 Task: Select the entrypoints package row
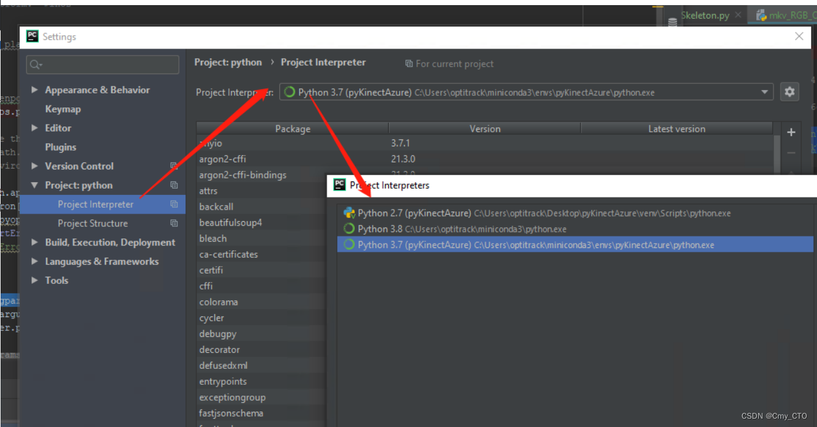point(261,382)
